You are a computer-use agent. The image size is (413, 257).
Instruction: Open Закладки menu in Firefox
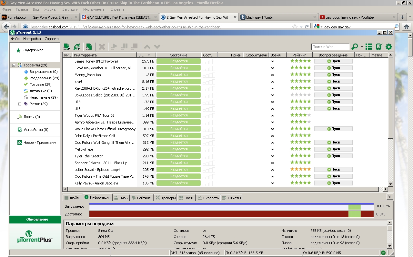pos(70,10)
